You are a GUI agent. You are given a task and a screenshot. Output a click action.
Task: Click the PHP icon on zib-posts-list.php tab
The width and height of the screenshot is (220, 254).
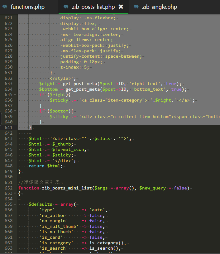click(x=66, y=7)
